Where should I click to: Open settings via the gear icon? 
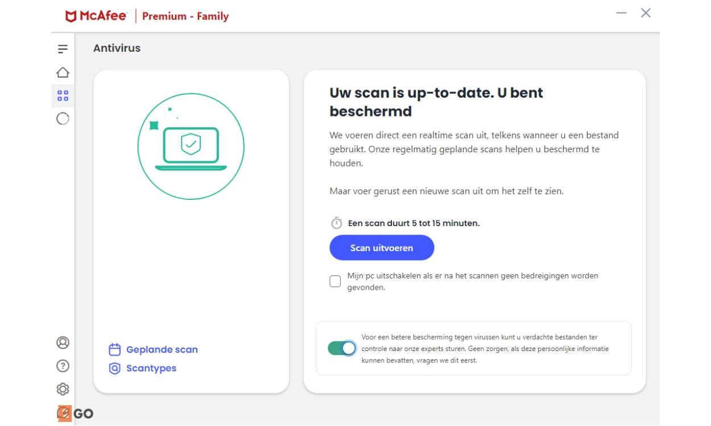click(x=63, y=389)
